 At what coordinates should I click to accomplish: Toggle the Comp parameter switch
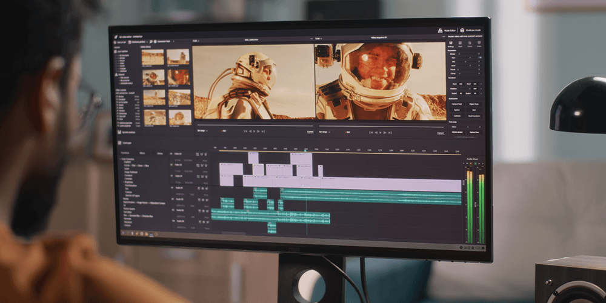click(479, 73)
